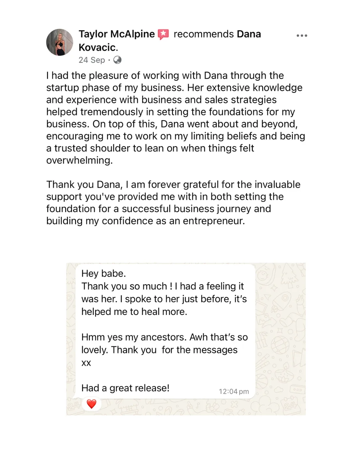
Task: Click the 'Had a great release!' line
Action: (x=125, y=388)
